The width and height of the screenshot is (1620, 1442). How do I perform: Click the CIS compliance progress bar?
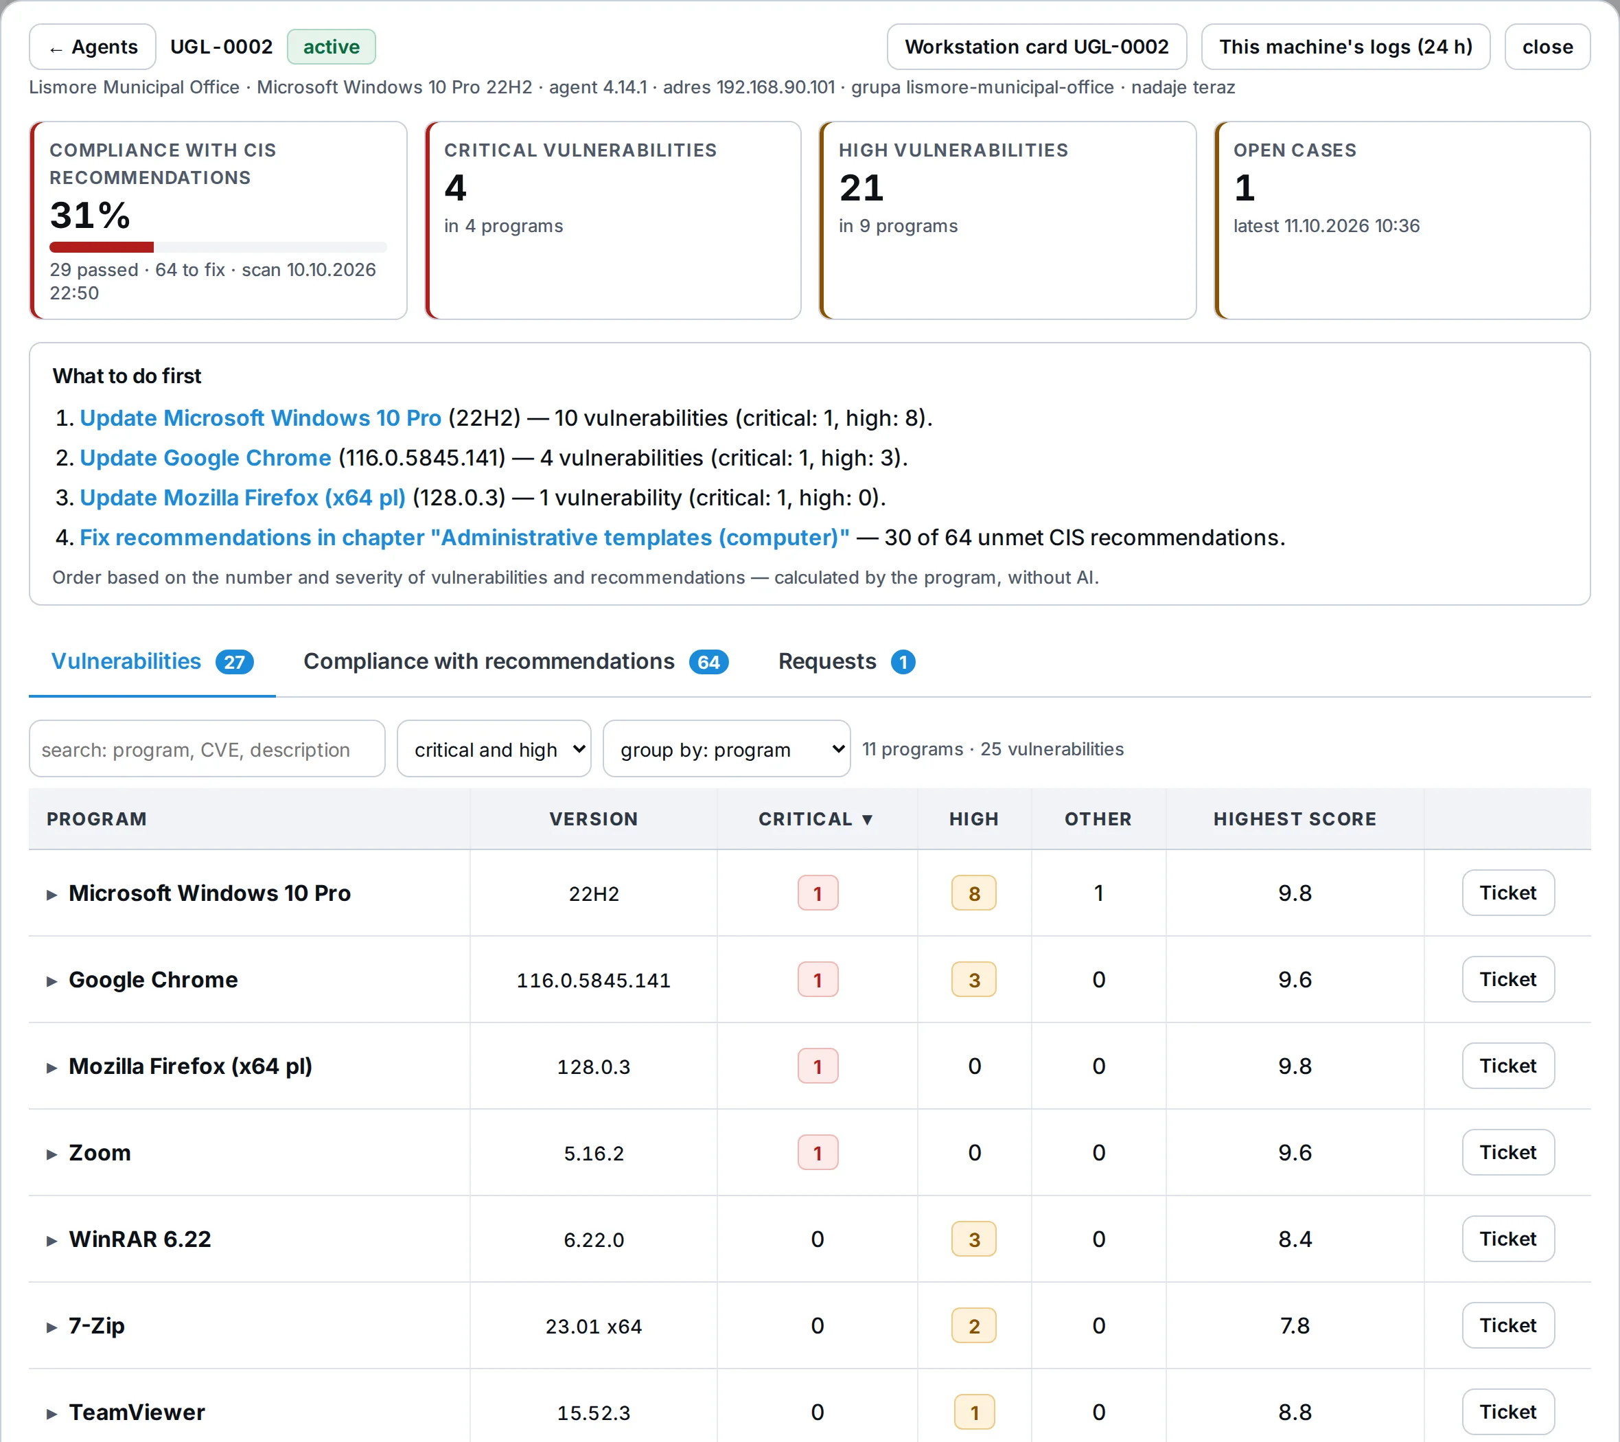218,247
